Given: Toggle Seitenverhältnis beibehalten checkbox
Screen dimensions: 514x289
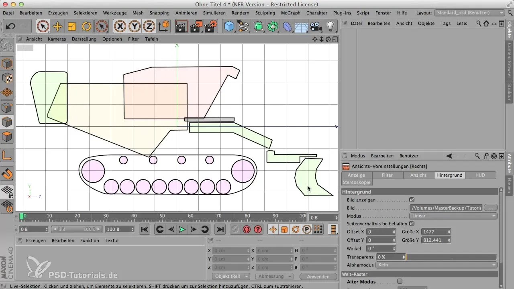Looking at the screenshot, I should tap(412, 223).
